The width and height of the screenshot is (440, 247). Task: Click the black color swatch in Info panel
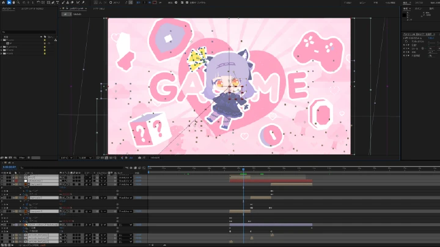[404, 15]
